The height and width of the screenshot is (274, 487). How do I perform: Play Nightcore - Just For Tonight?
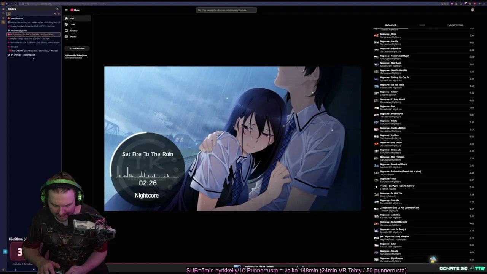(424, 231)
